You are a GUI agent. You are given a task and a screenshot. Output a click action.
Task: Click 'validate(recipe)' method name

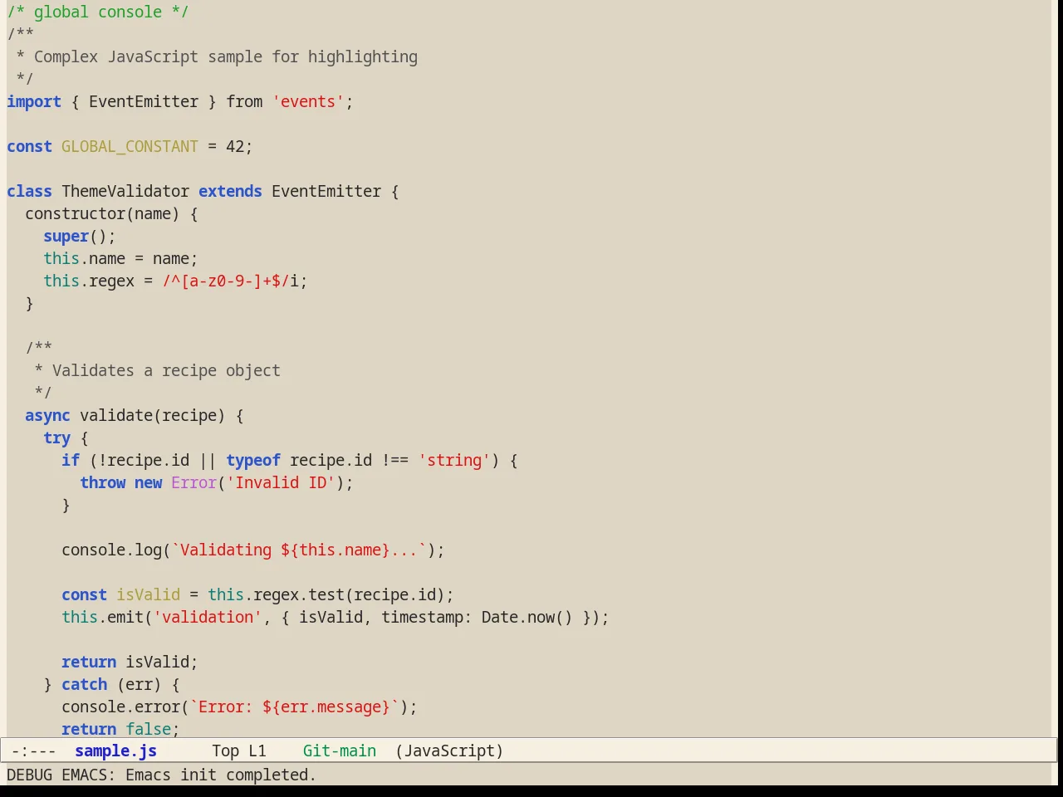tap(153, 415)
